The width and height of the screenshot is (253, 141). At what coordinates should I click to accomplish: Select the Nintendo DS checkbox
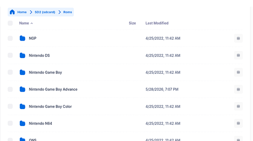coord(10,55)
